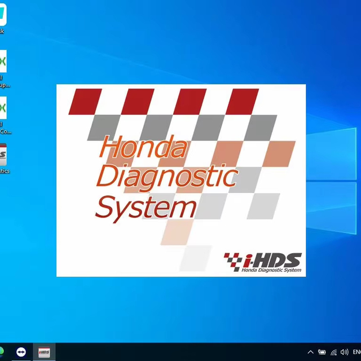The height and width of the screenshot is (361, 361).
Task: Click the green icon at taskbar's left edge
Action: click(x=2, y=352)
